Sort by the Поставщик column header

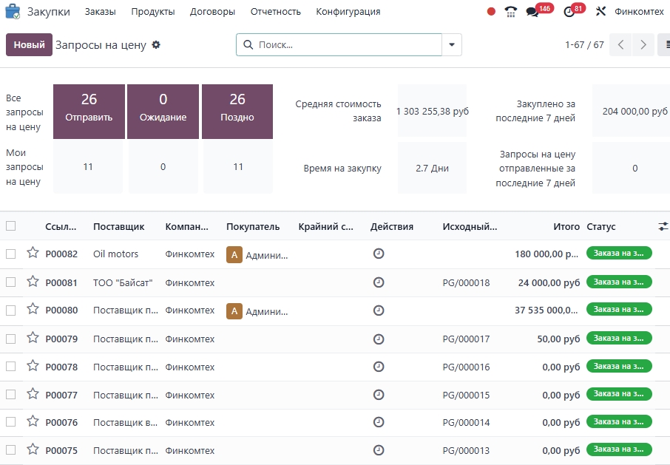119,226
